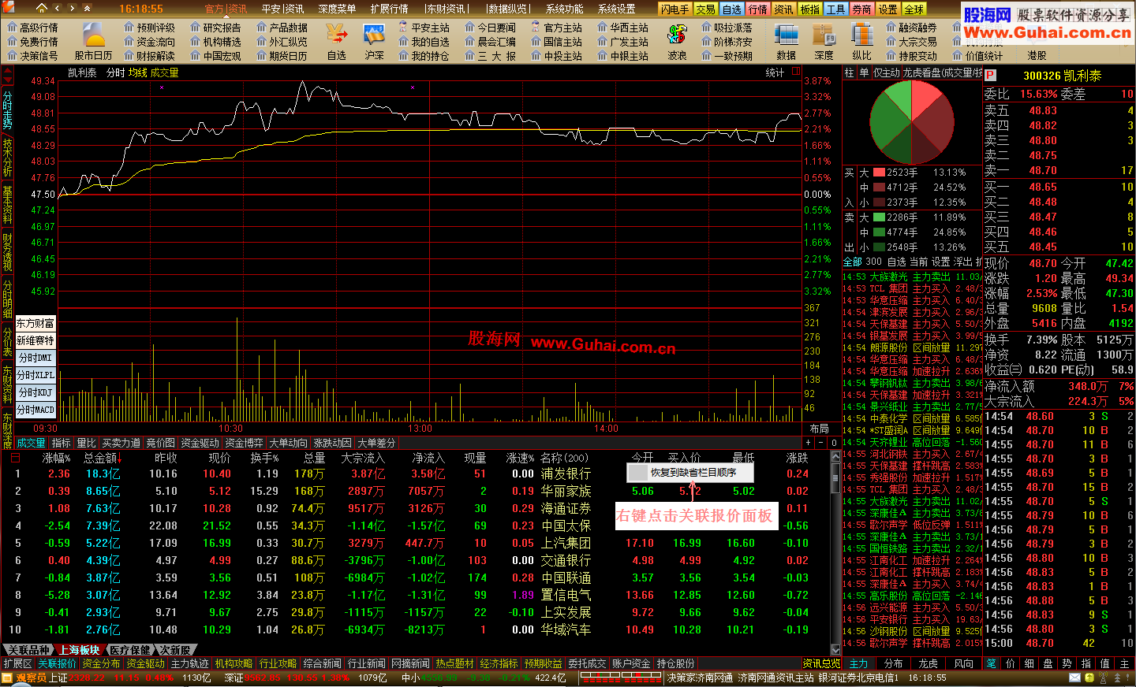This screenshot has width=1136, height=687.
Task: Open 预测评级 in the toolbar
Action: coord(149,28)
